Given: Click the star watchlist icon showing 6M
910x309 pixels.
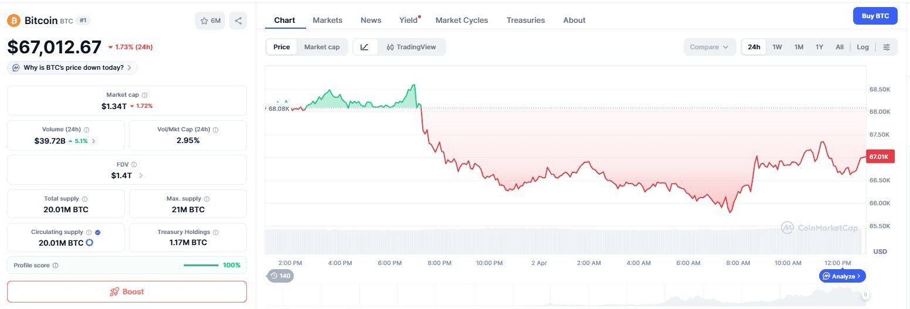Looking at the screenshot, I should tap(210, 21).
